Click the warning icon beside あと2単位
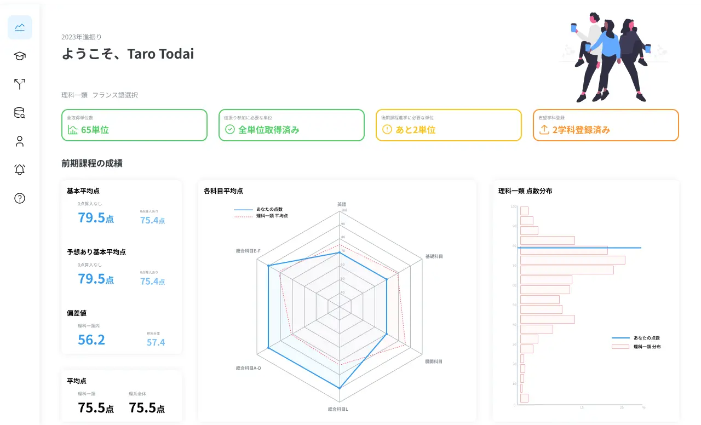This screenshot has height=425, width=701. click(387, 130)
